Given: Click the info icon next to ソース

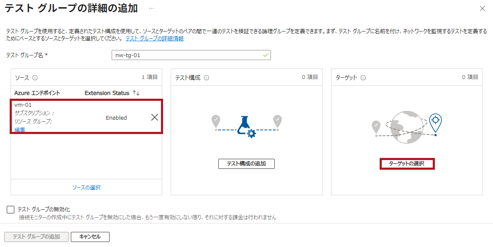Looking at the screenshot, I should coord(35,78).
